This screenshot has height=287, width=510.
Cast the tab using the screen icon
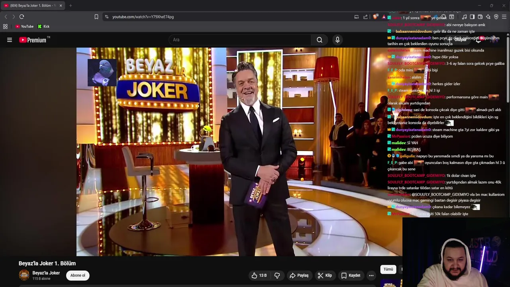[357, 17]
